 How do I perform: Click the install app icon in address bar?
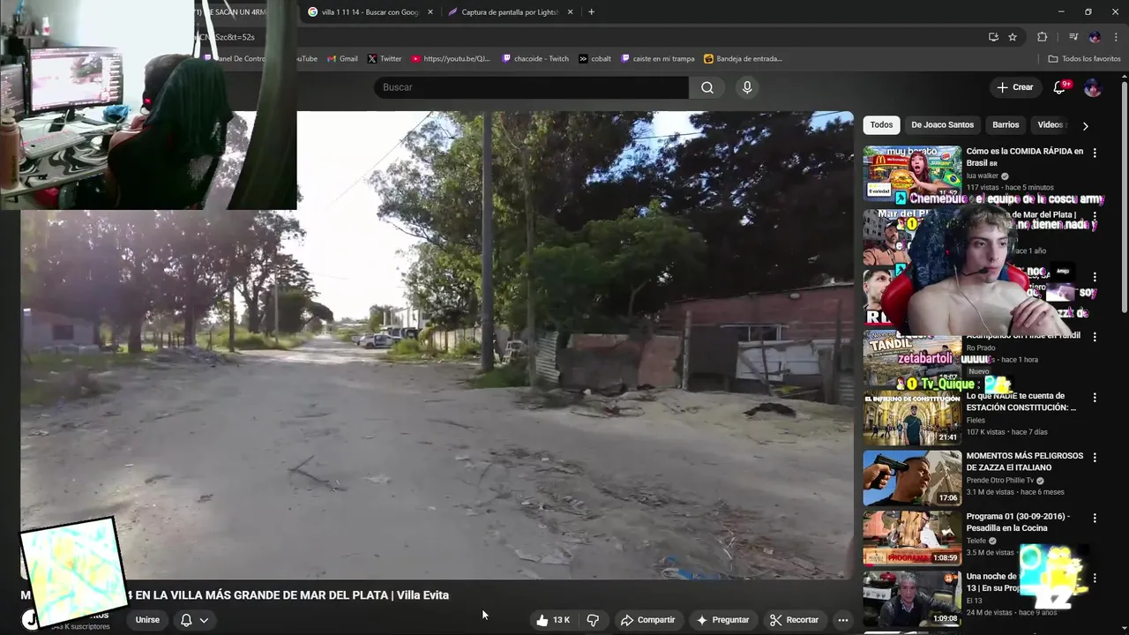click(x=993, y=37)
